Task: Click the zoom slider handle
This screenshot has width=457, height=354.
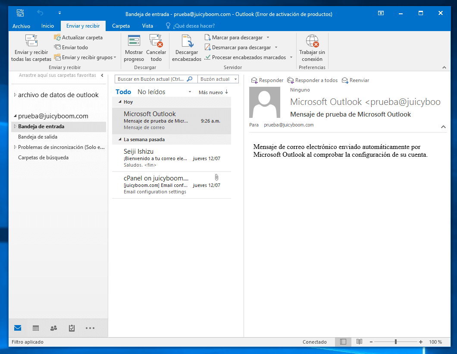Action: [x=396, y=342]
